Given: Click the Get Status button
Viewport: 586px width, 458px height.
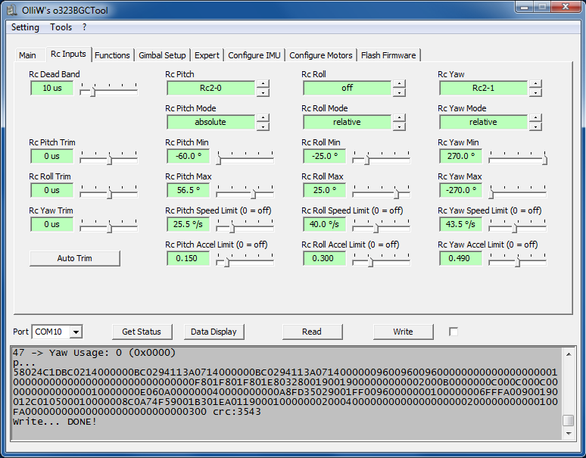Looking at the screenshot, I should pyautogui.click(x=142, y=332).
